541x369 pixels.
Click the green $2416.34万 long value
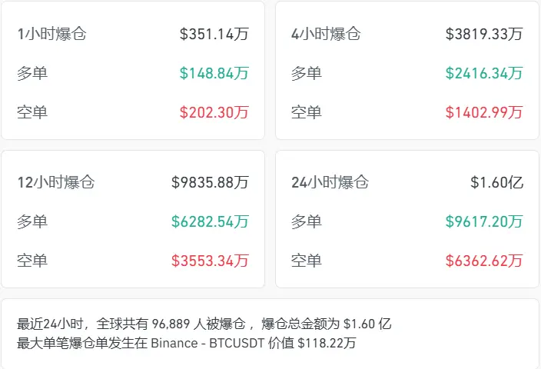[484, 73]
